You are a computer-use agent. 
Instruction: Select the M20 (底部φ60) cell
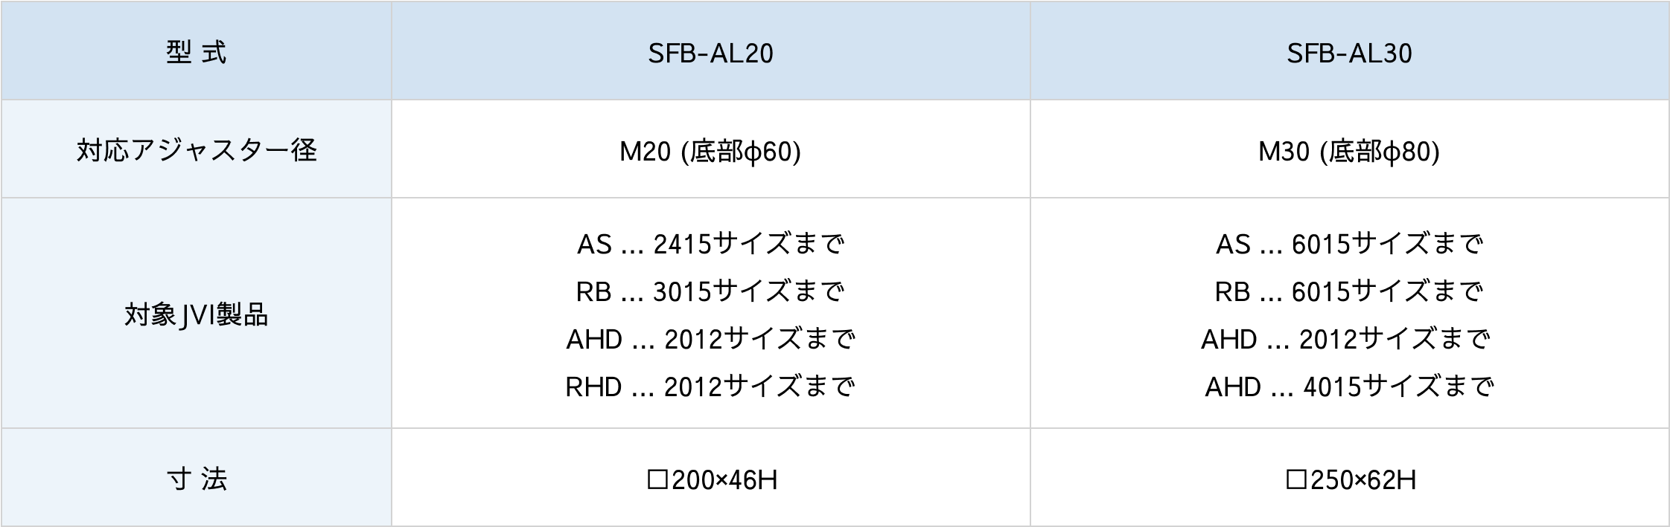(710, 152)
